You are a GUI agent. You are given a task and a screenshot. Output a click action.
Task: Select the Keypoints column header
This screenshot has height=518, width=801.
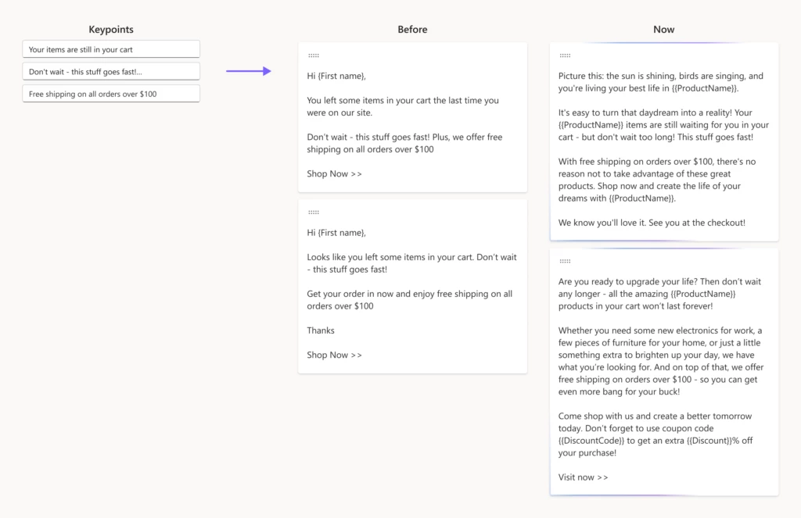[x=110, y=29]
